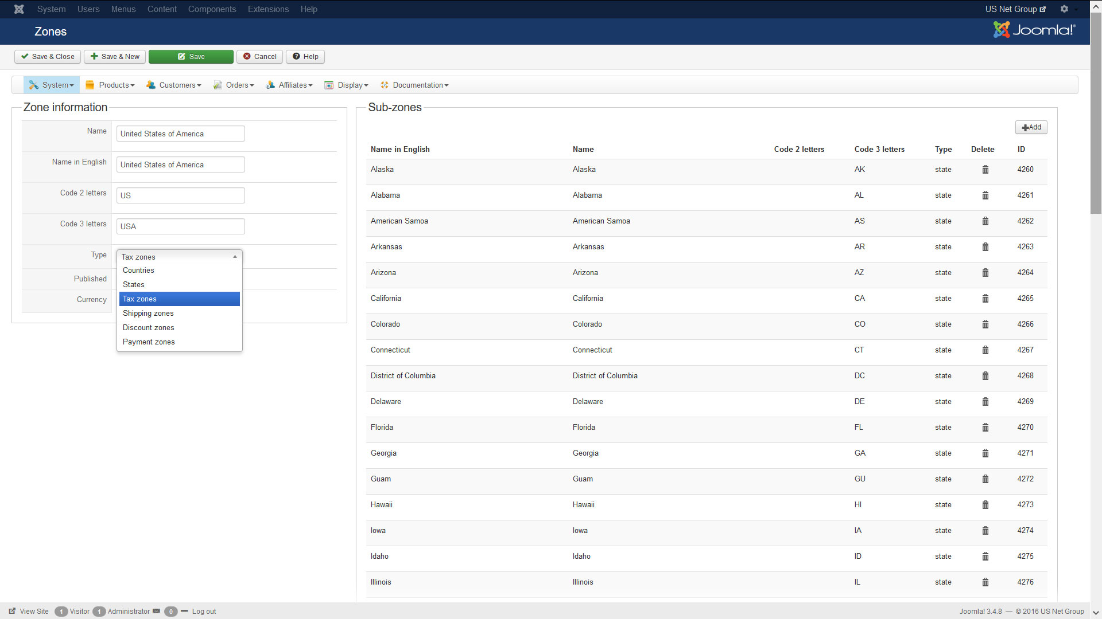
Task: Choose Countries option in Type dropdown
Action: pyautogui.click(x=138, y=271)
